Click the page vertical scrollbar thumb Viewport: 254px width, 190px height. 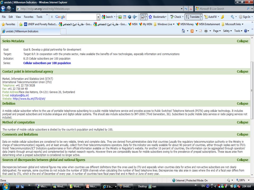pos(252,91)
